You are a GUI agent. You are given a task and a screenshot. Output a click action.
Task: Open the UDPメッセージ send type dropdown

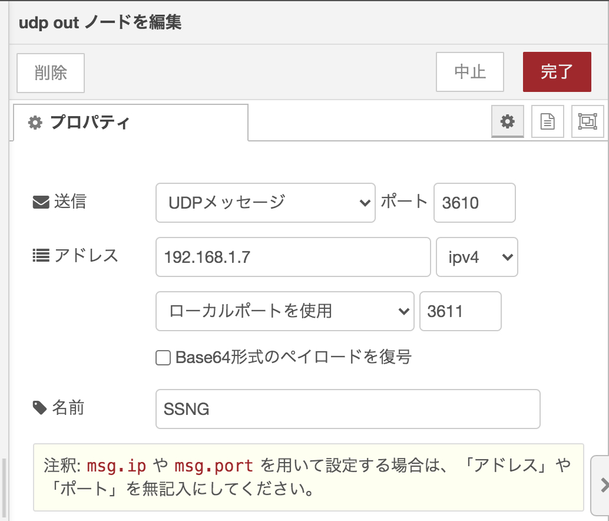tap(265, 203)
